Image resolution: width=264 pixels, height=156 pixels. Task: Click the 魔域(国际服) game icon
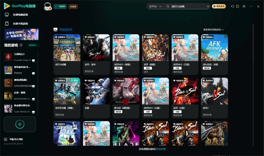[x=8, y=83]
